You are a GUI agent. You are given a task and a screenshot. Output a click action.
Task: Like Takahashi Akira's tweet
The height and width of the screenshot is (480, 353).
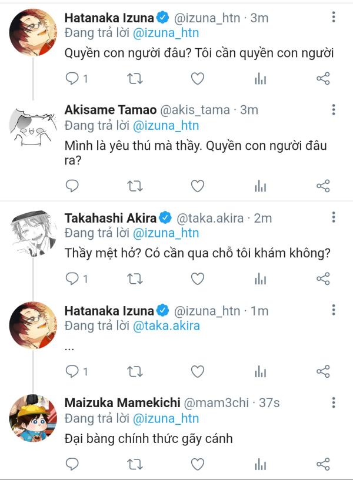pyautogui.click(x=198, y=278)
